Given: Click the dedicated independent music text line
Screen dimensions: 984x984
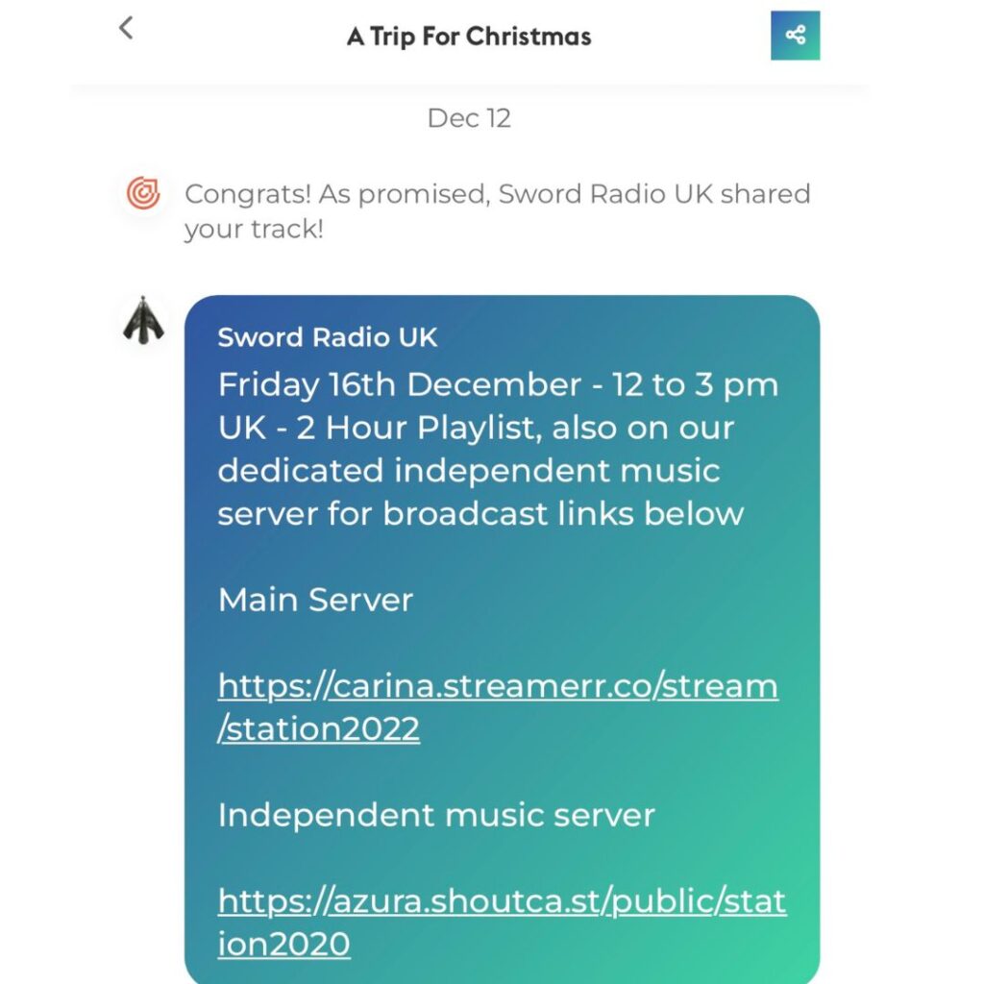Looking at the screenshot, I should pyautogui.click(x=469, y=470).
